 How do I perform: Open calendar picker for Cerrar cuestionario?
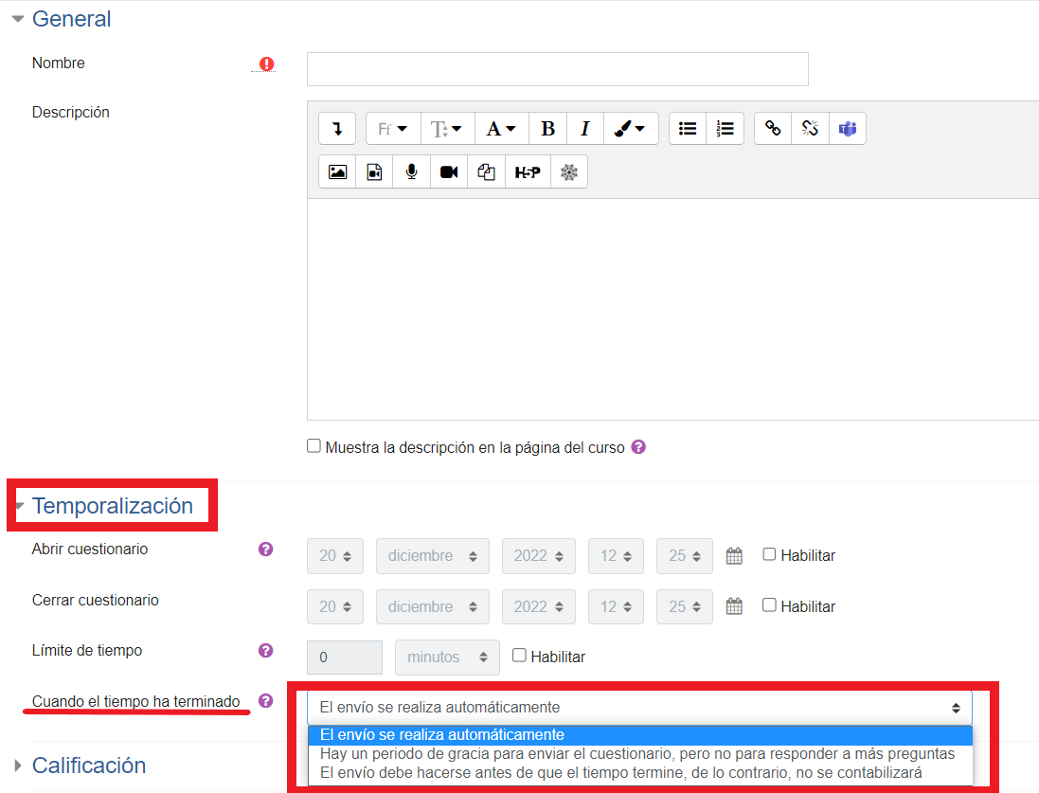(734, 606)
